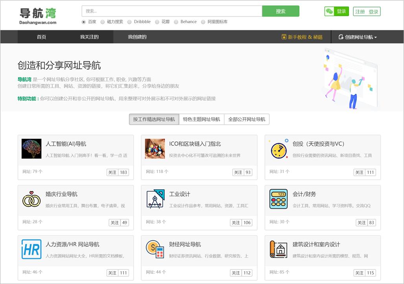Open the 工业设计 compass icon
The width and height of the screenshot is (404, 284).
point(155,199)
